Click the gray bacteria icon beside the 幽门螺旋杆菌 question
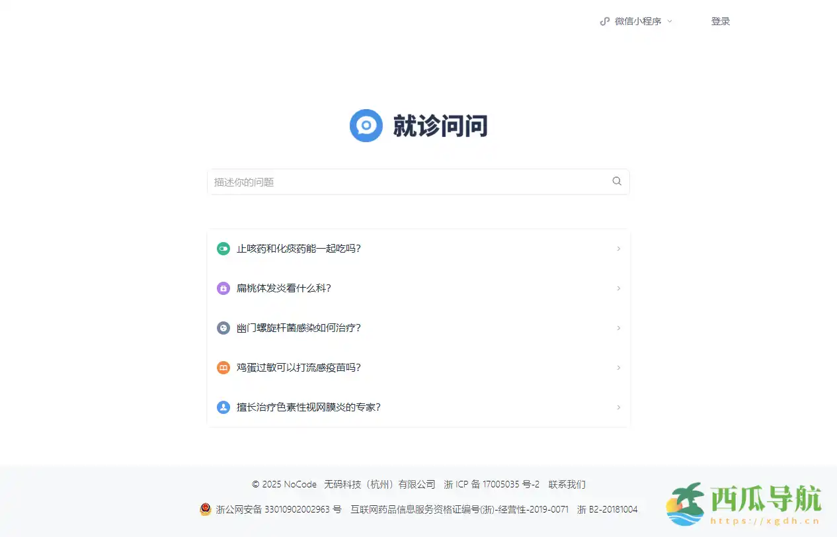This screenshot has height=537, width=837. pyautogui.click(x=223, y=328)
